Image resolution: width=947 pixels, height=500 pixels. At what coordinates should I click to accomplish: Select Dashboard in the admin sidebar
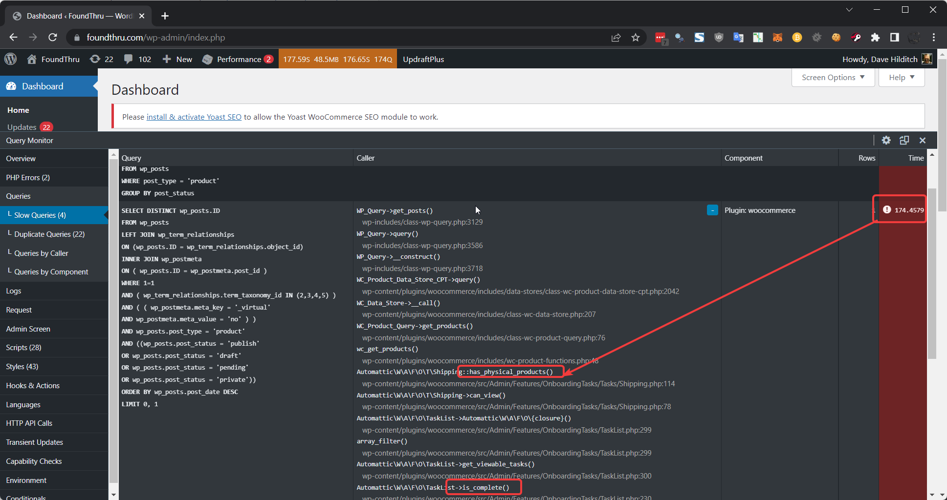point(49,86)
